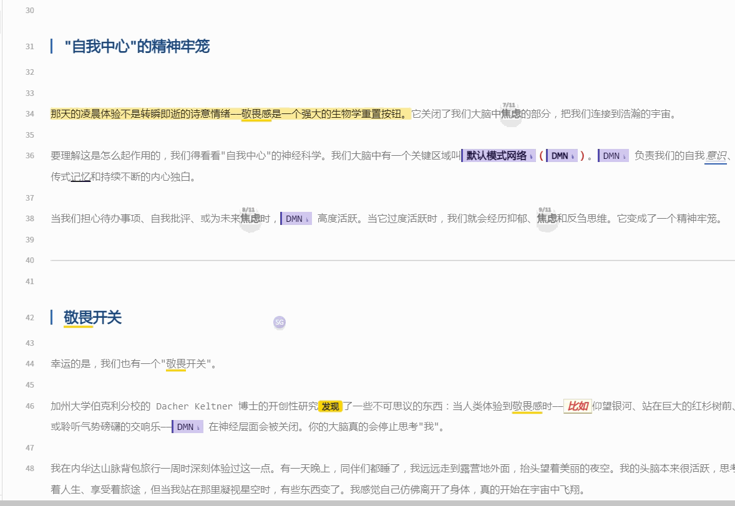Viewport: 735px width, 506px height.
Task: Click the name Dacher Keltner
Action: click(194, 406)
